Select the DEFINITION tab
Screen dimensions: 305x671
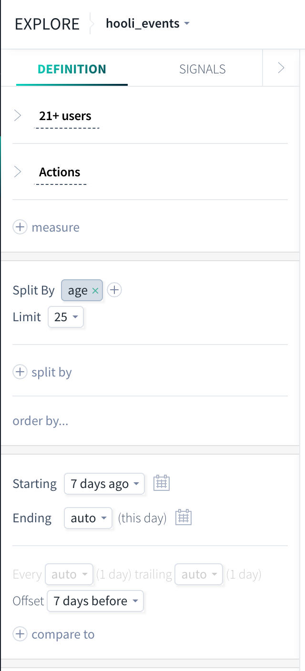72,69
